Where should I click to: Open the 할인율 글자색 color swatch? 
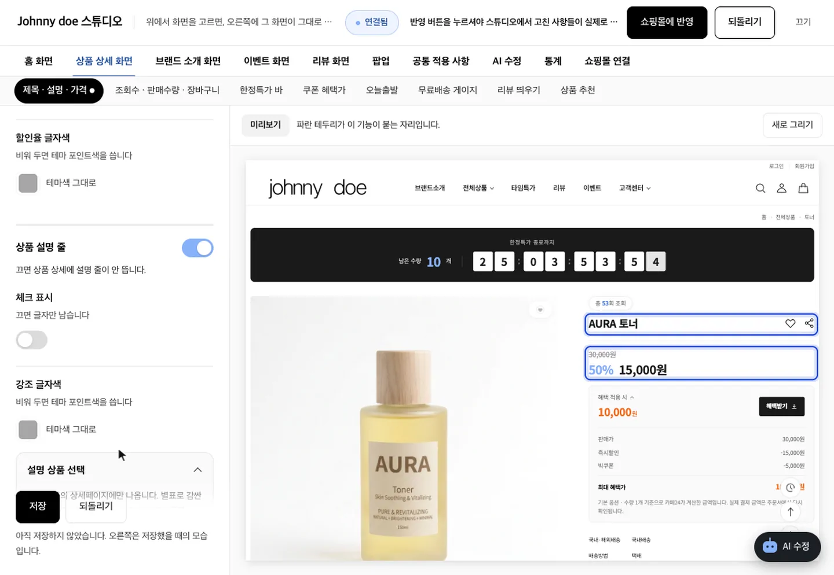(x=28, y=183)
